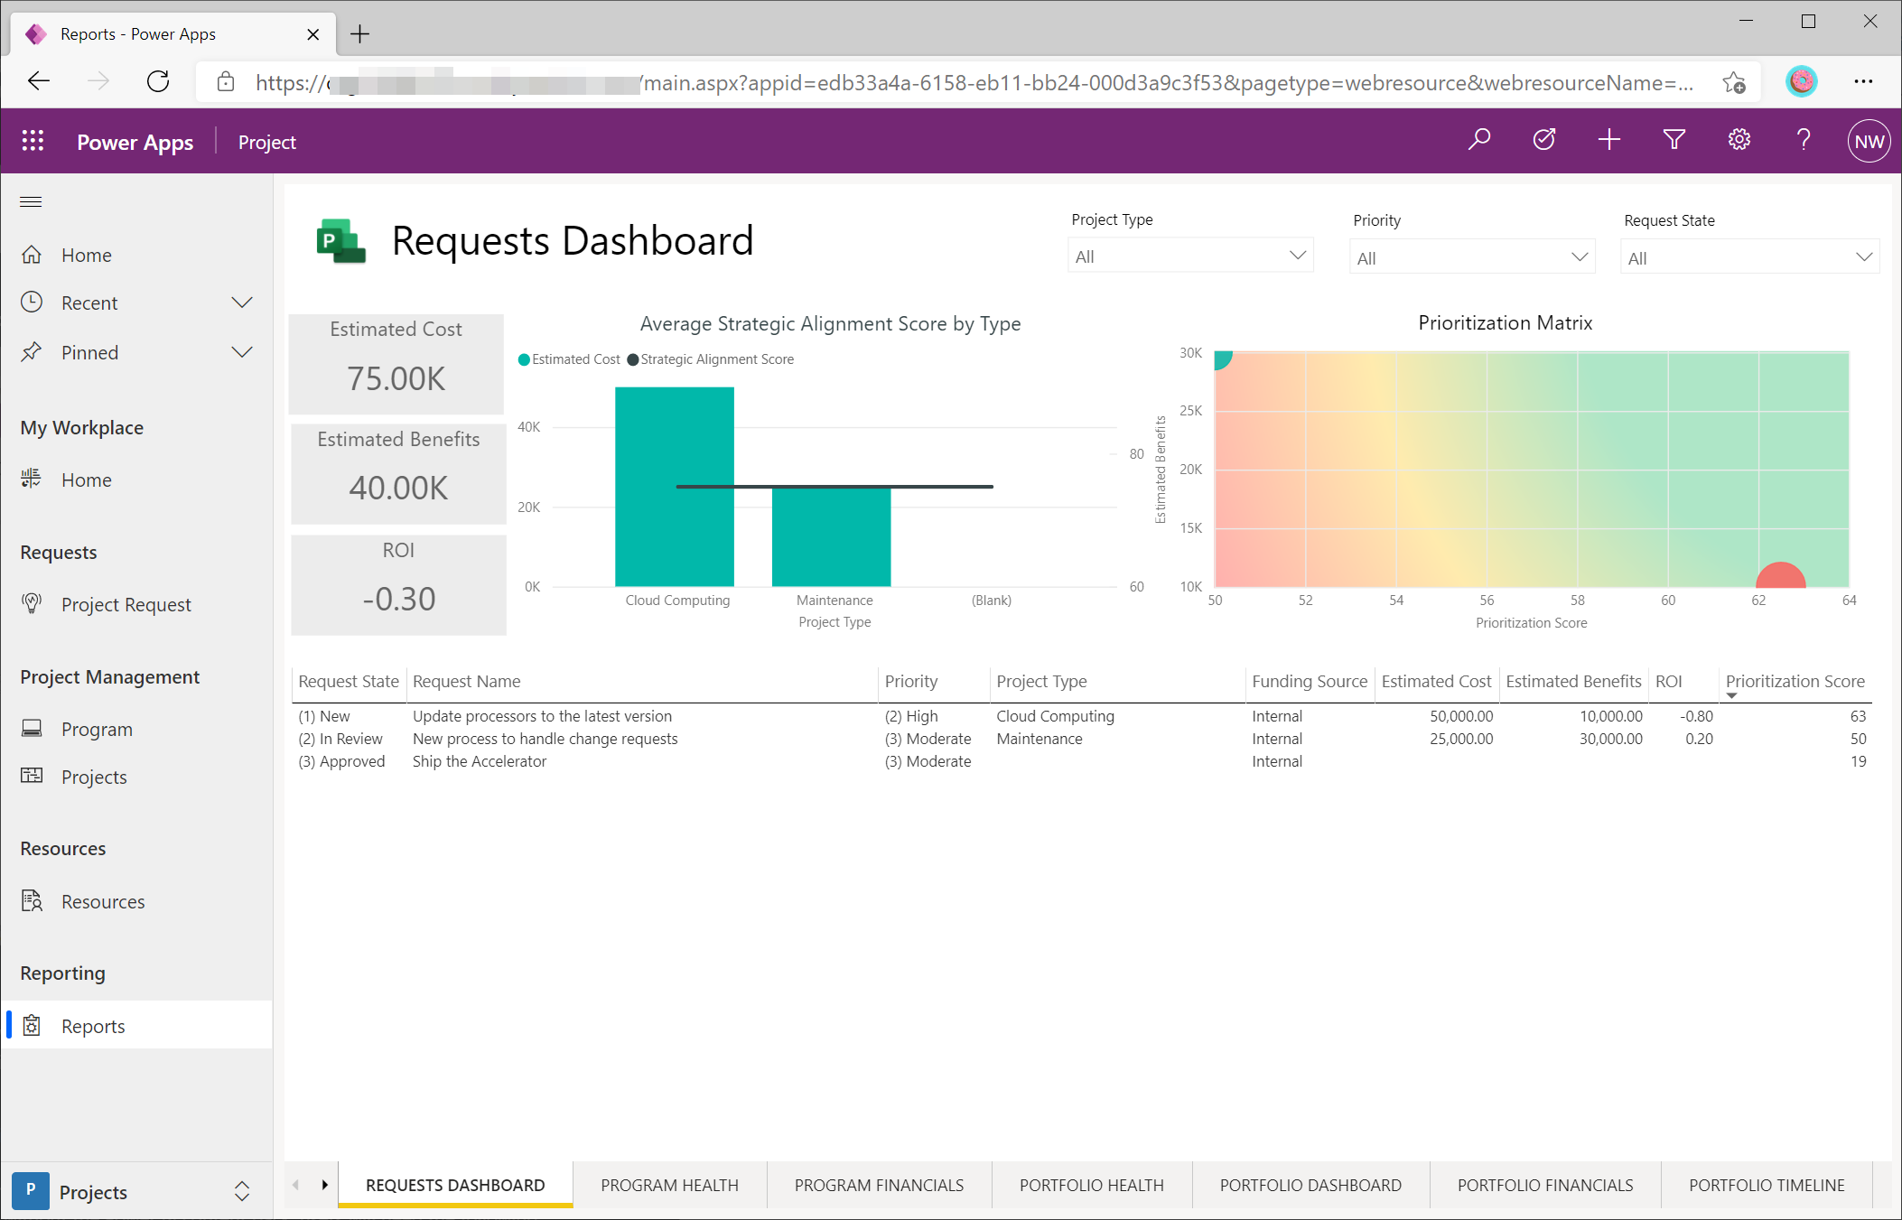Click the plus quick create icon
The width and height of the screenshot is (1902, 1220).
1608,140
